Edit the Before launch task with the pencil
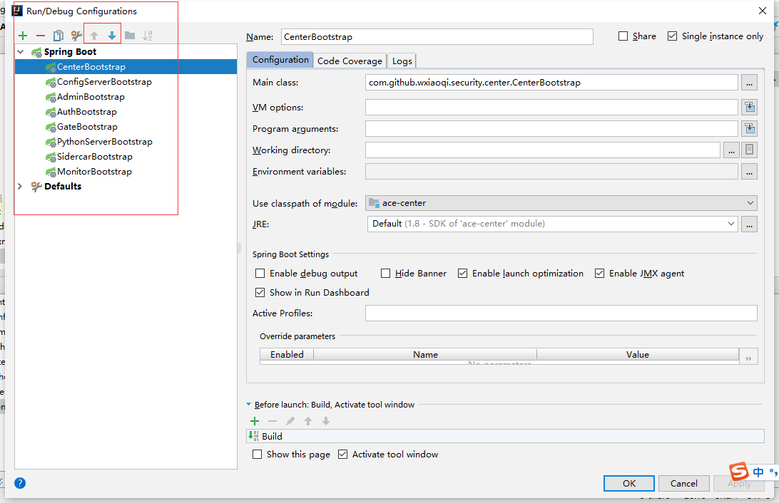Viewport: 779px width, 503px height. (290, 421)
